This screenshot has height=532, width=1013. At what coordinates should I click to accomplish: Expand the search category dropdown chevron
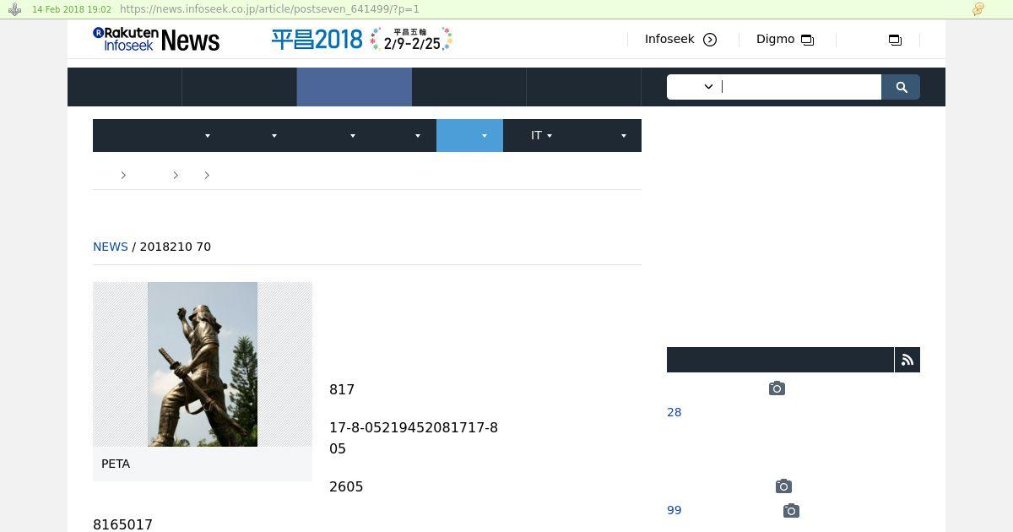pos(708,86)
